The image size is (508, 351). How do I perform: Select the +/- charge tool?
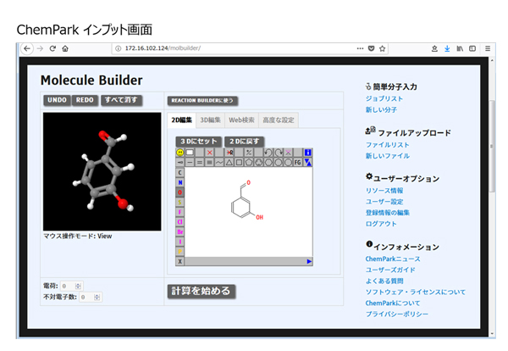tap(249, 152)
